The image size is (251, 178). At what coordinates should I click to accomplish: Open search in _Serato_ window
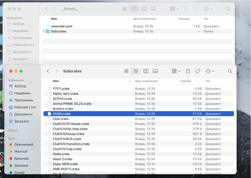(x=228, y=9)
